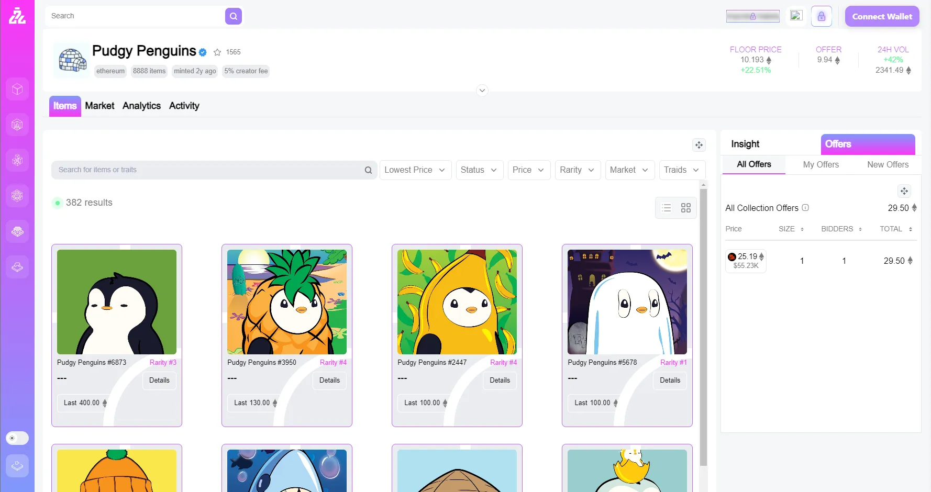931x492 pixels.
Task: Switch to the Analytics tab
Action: click(x=141, y=106)
